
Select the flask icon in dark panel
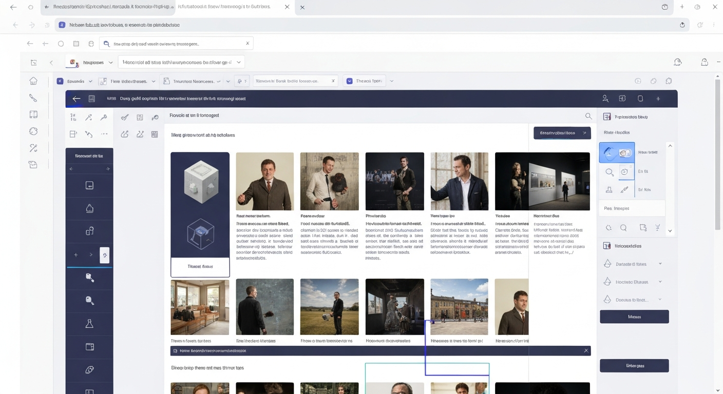tap(89, 324)
